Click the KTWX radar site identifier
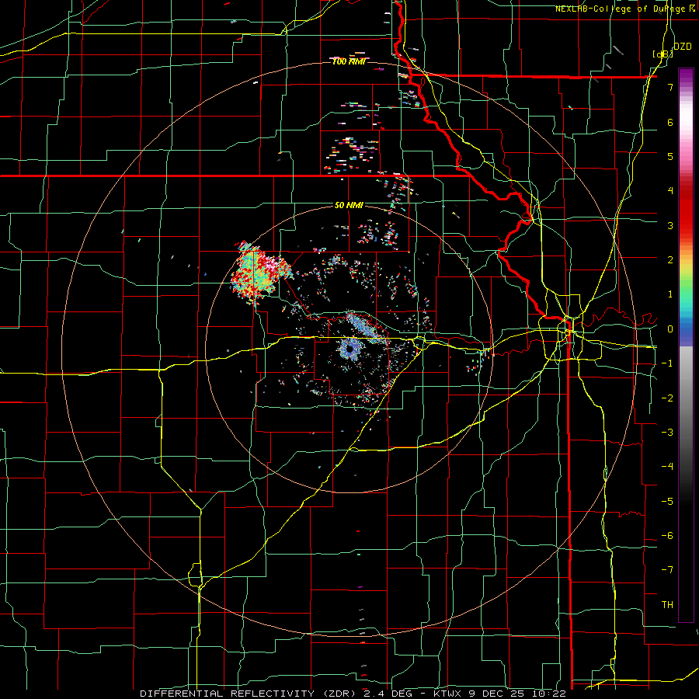The height and width of the screenshot is (699, 699). point(447,694)
